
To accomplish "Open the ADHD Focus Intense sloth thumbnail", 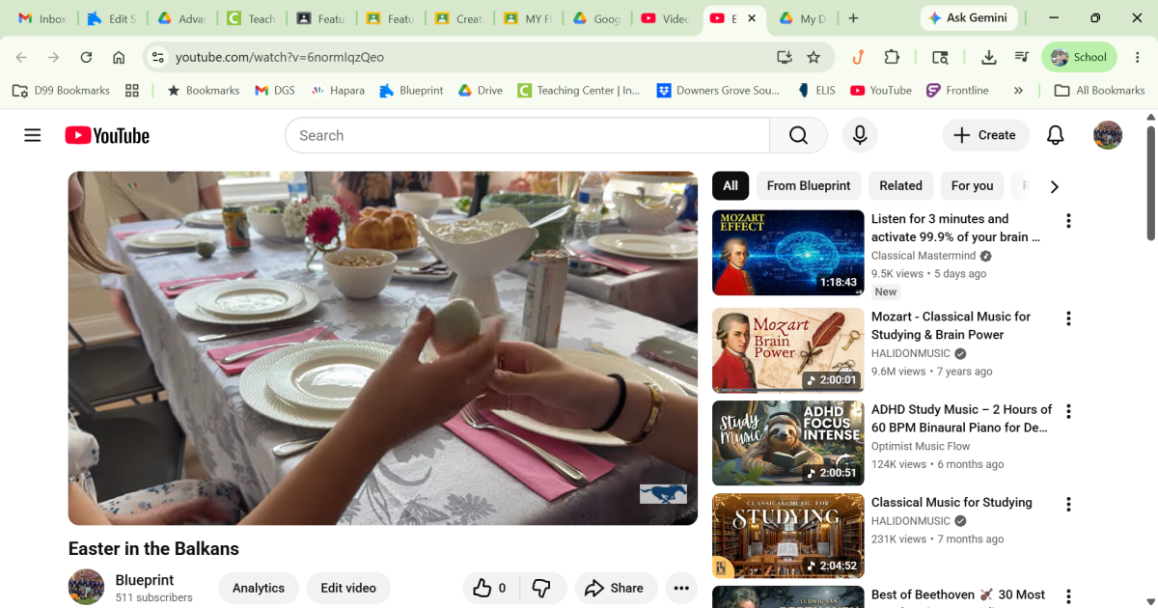I will point(787,443).
